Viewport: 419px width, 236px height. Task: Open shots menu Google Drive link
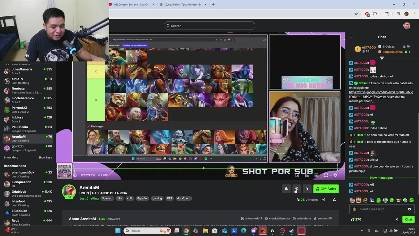tap(381, 94)
